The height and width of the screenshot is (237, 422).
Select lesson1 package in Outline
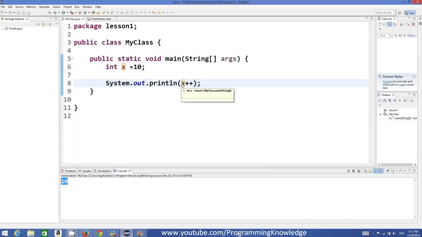coord(393,110)
